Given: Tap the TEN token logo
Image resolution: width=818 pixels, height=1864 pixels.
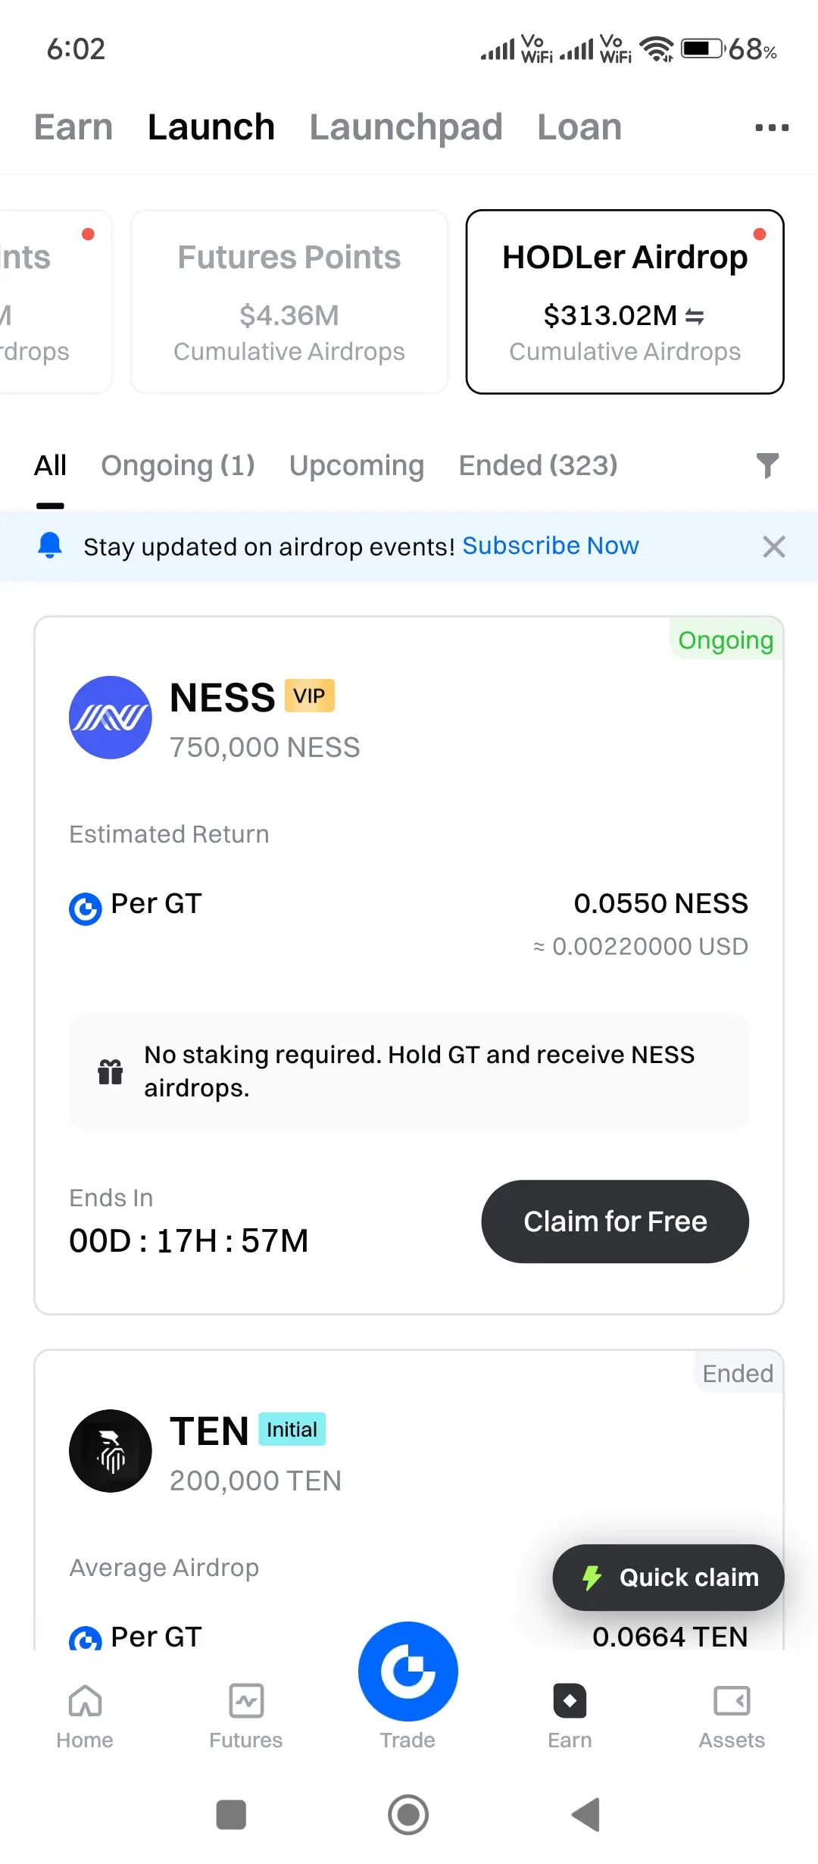Looking at the screenshot, I should pos(111,1451).
